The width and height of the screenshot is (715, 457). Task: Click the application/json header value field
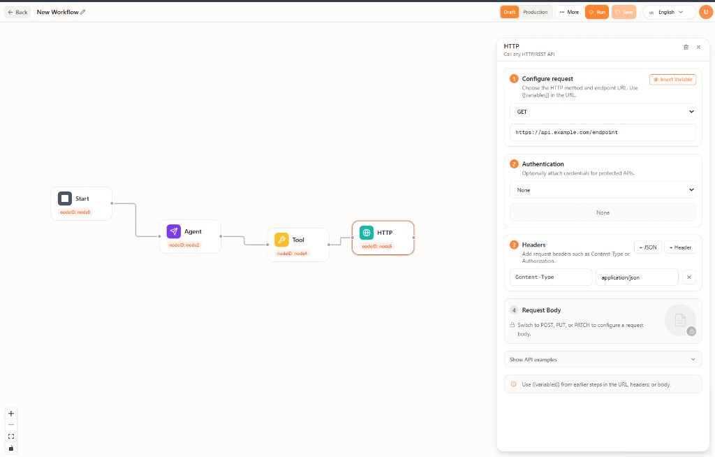tap(637, 277)
